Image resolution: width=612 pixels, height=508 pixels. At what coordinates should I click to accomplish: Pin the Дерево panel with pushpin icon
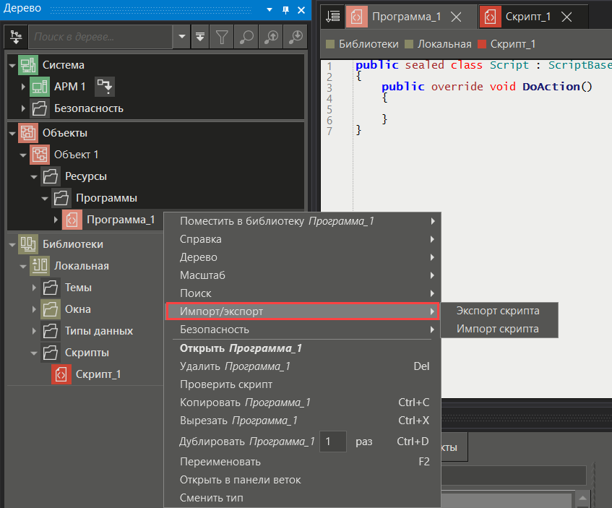click(285, 9)
